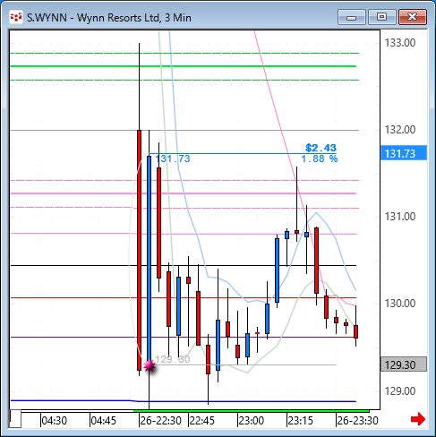The width and height of the screenshot is (436, 437).
Task: Click the tall red candle at 22:30
Action: coord(139,250)
